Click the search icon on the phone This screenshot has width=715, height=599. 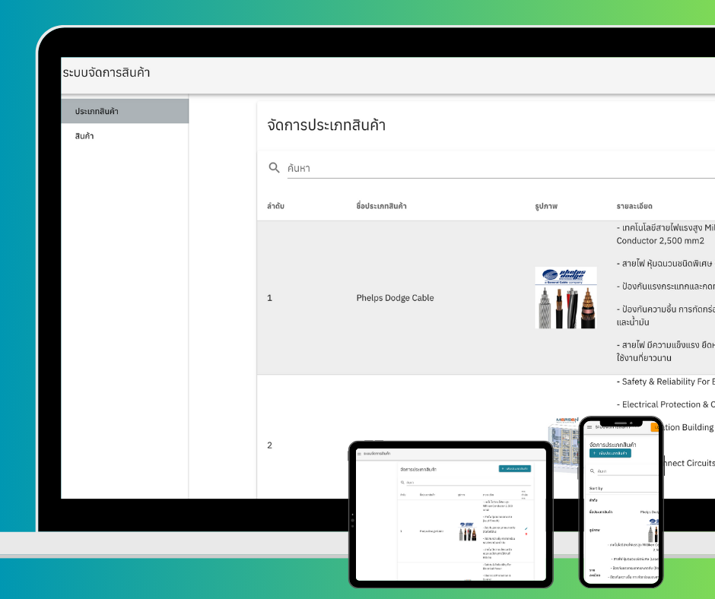tap(593, 471)
